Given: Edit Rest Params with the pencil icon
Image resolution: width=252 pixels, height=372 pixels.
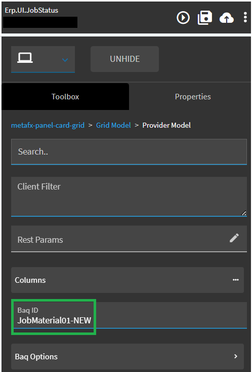Looking at the screenshot, I should [234, 238].
